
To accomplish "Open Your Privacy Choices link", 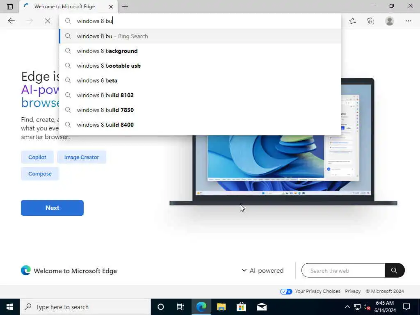I will click(318, 291).
